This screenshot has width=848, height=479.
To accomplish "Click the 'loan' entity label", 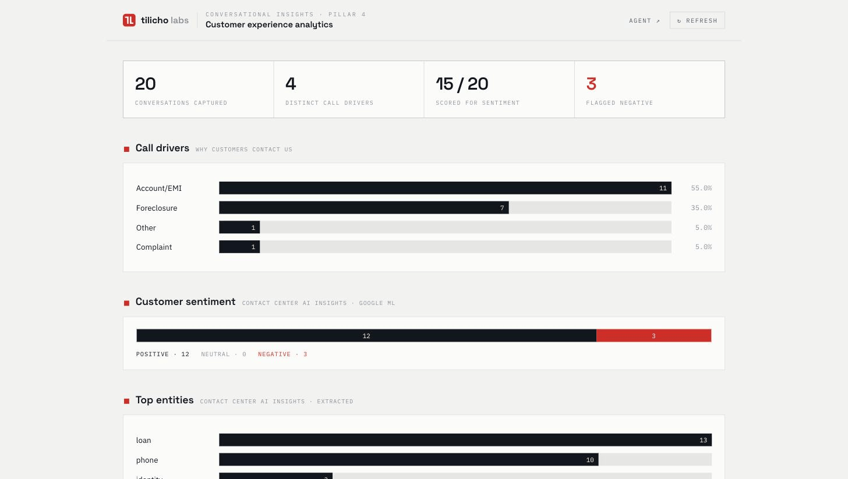I will (x=144, y=440).
